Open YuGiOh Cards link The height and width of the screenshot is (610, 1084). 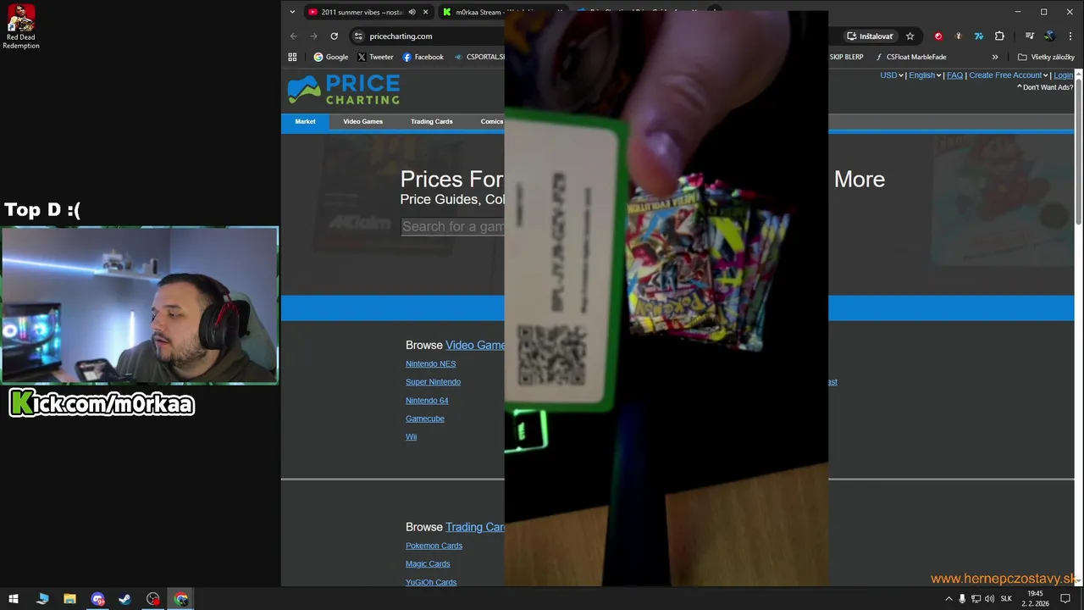point(431,582)
